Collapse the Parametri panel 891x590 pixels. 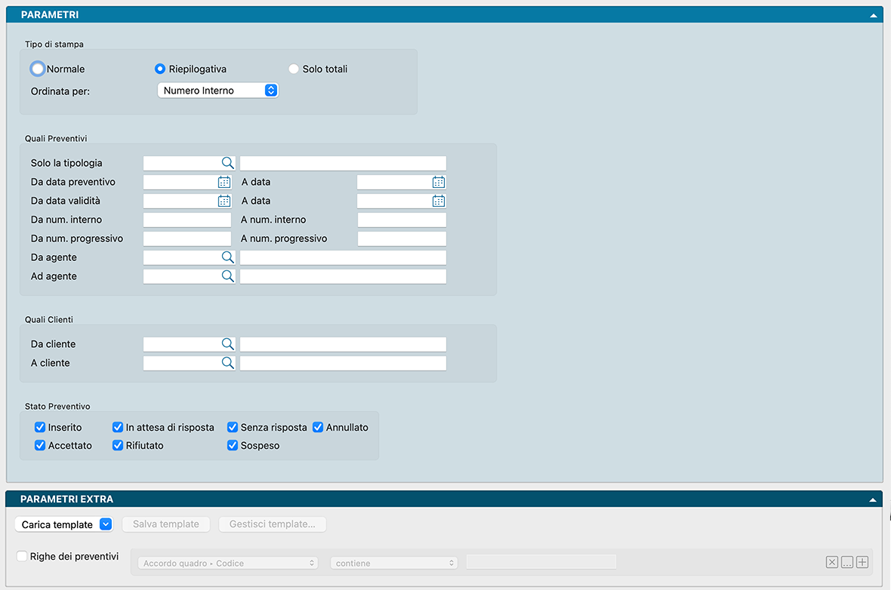click(x=873, y=15)
